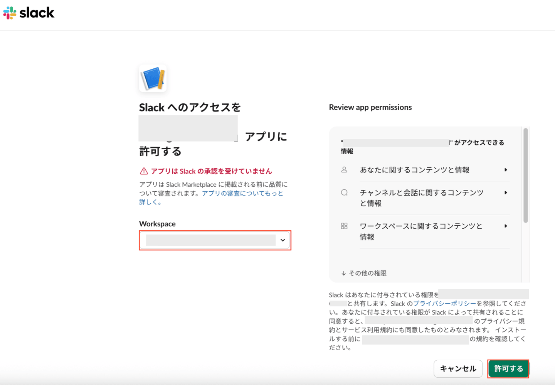Click the permissions panel scrollbar

[525, 176]
